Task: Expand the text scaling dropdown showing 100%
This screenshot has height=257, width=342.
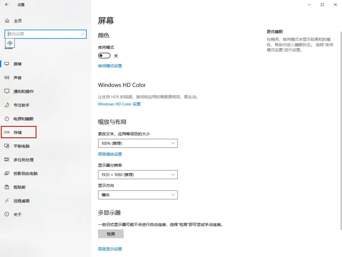Action: [x=138, y=143]
